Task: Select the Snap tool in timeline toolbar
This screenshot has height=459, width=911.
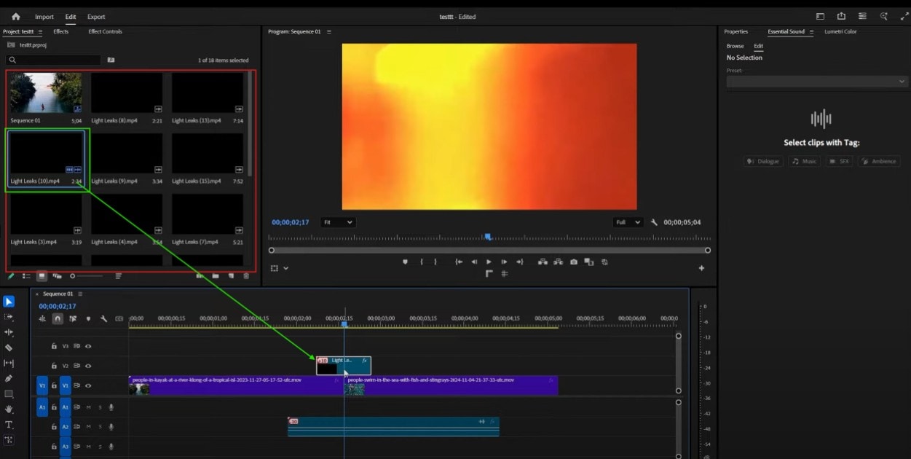Action: click(x=58, y=318)
